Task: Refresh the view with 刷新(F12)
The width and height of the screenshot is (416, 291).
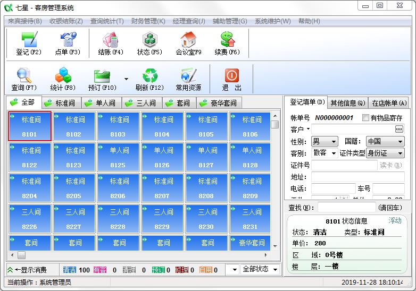Action: tap(149, 79)
